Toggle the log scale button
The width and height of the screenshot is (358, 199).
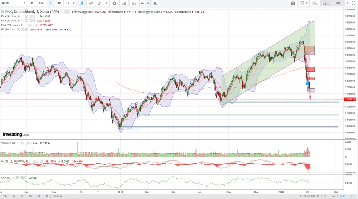click(333, 196)
